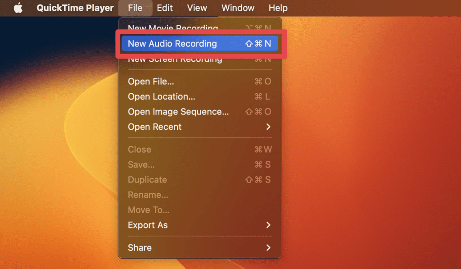Open the Apple menu

click(18, 8)
